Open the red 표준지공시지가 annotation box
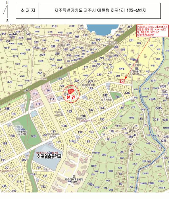This screenshot has width=169, height=199. (x=153, y=31)
